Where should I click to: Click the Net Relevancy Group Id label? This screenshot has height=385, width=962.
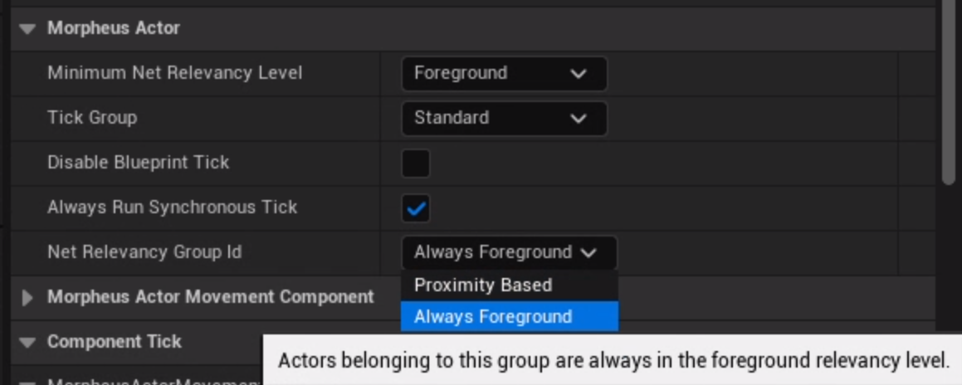[144, 252]
